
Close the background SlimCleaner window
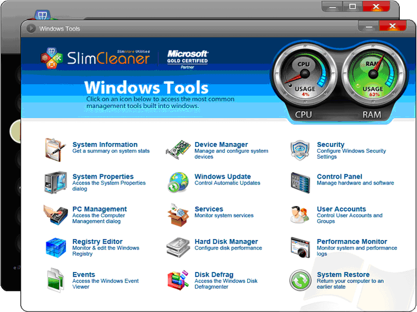(x=376, y=6)
